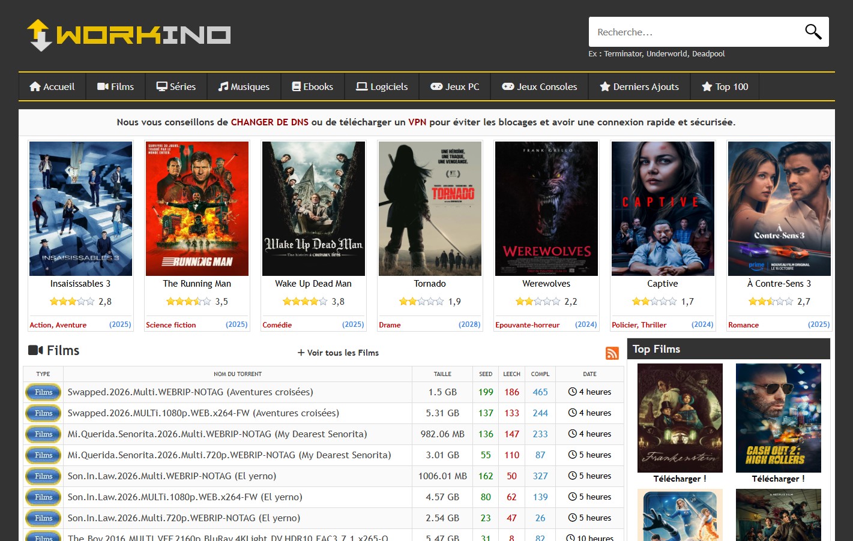The image size is (853, 541).
Task: Click the house icon beside Accueil
Action: coord(35,86)
